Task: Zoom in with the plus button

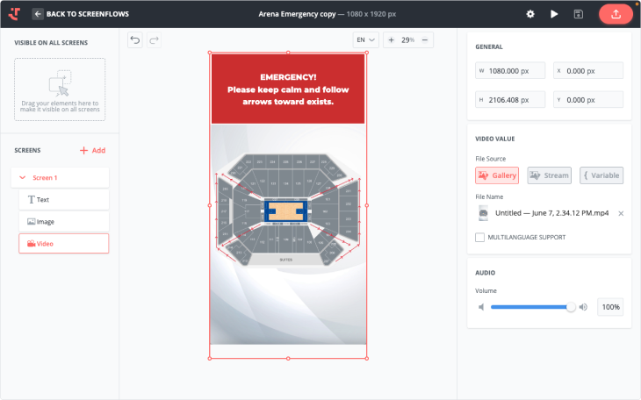Action: 392,40
